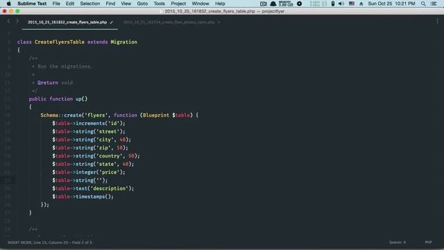Open the Sublime Text application menu

pyautogui.click(x=32, y=3)
